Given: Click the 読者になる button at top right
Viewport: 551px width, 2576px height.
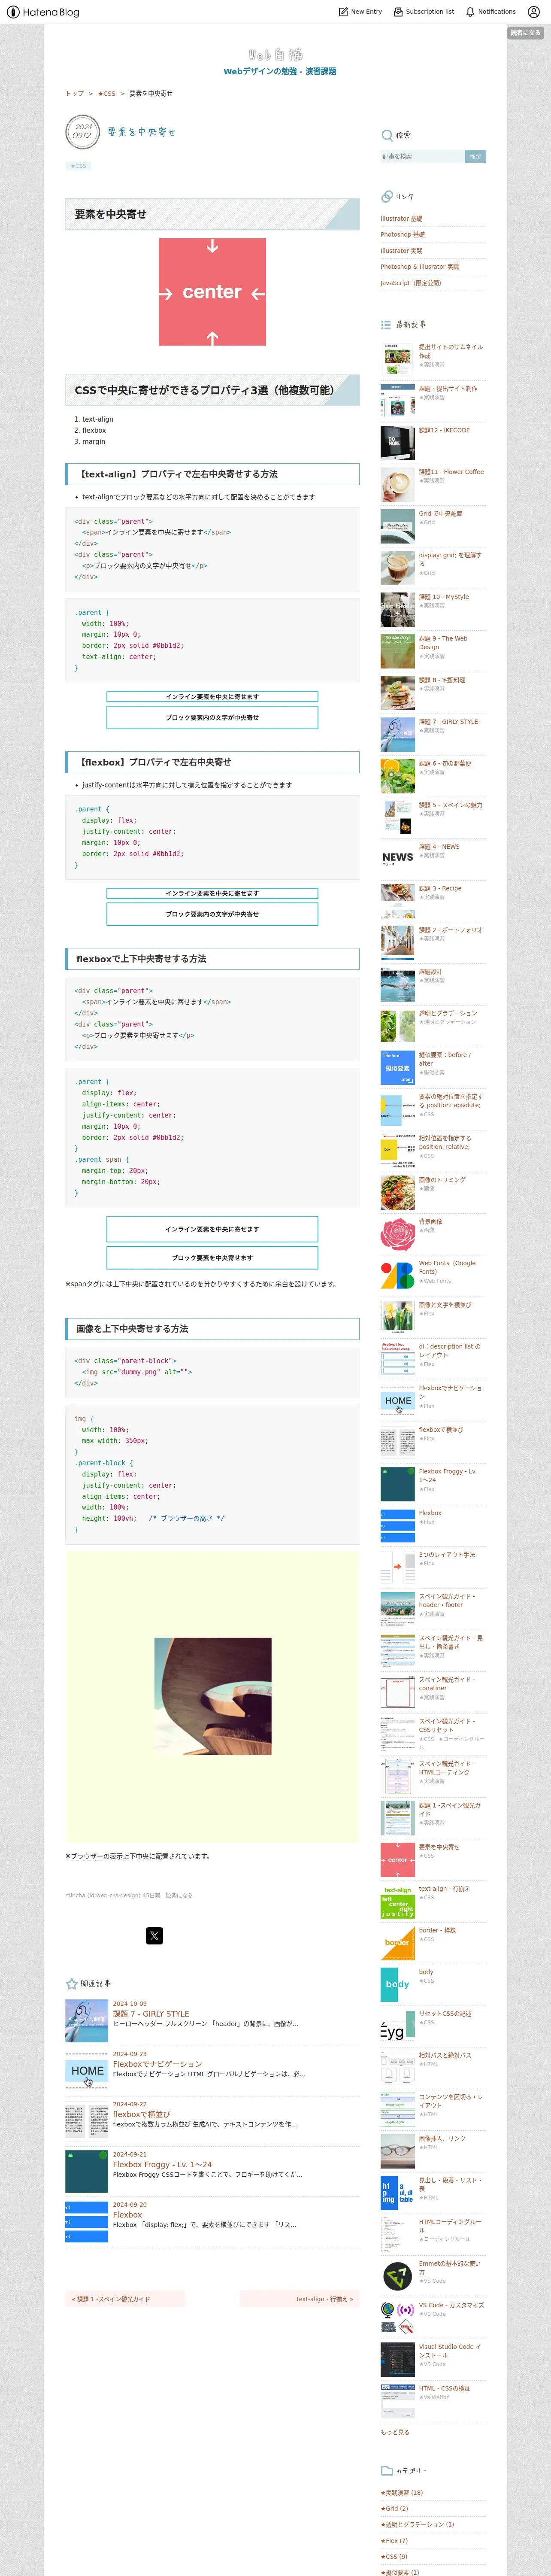Looking at the screenshot, I should click(x=525, y=33).
